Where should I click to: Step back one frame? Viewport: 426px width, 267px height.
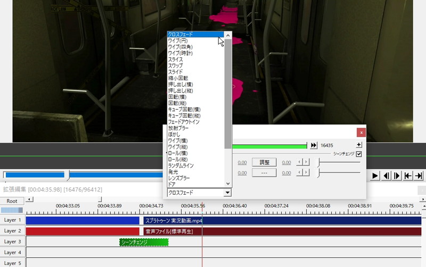point(386,176)
